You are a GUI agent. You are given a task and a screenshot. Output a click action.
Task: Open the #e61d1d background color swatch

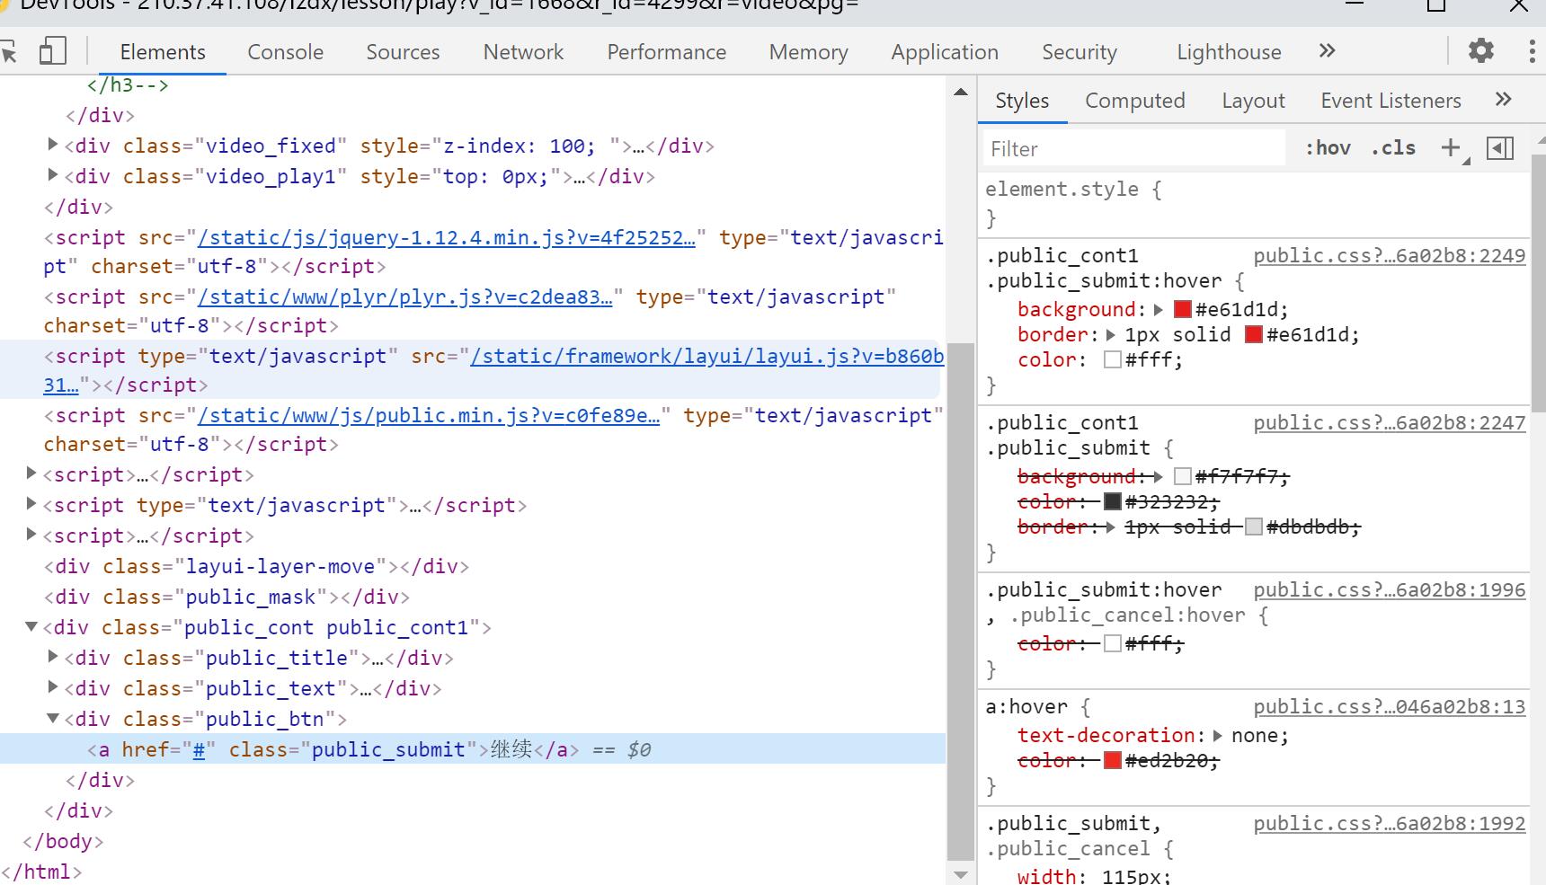click(x=1183, y=309)
